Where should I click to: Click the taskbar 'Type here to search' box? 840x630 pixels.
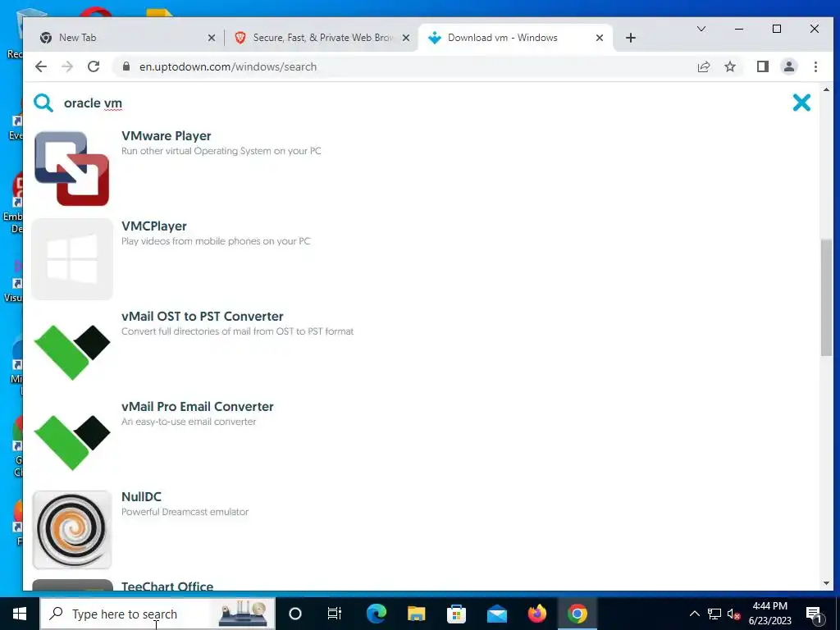[157, 614]
